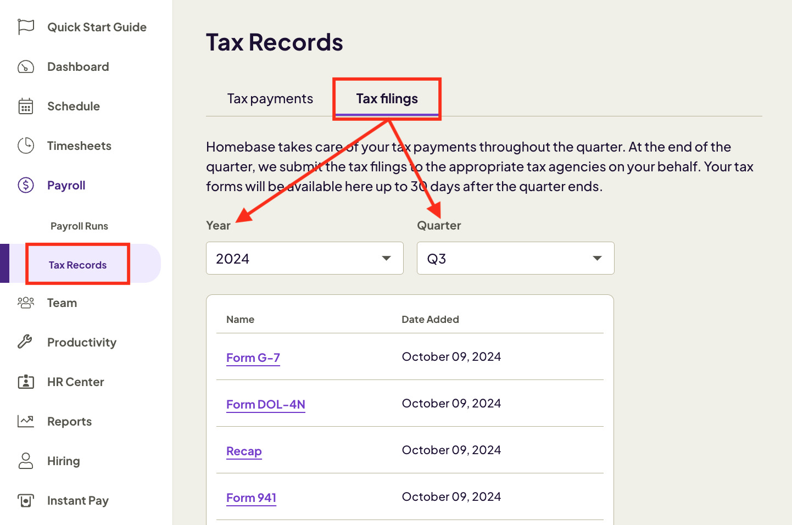Open the Form G-7 link

coord(253,358)
